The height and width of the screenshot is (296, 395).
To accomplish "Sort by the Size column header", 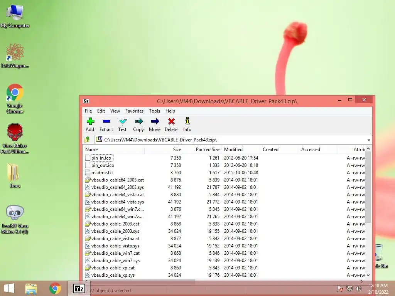I will coord(164,150).
